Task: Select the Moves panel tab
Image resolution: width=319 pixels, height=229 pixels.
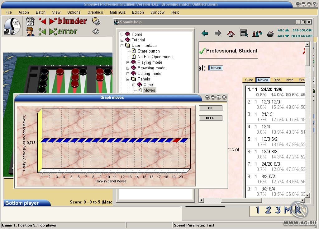Action: [263, 80]
